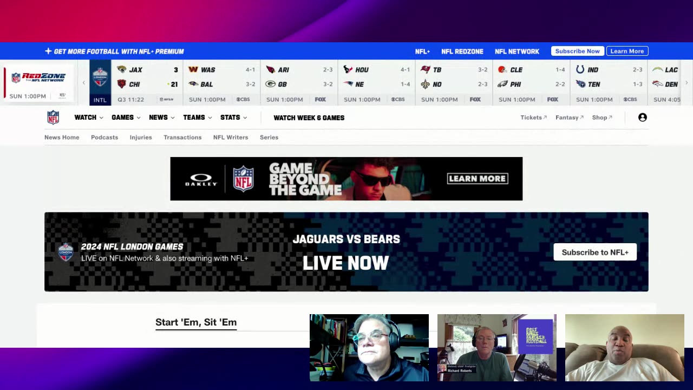This screenshot has width=693, height=390.
Task: Click the right webcam feed thumbnail
Action: [625, 348]
